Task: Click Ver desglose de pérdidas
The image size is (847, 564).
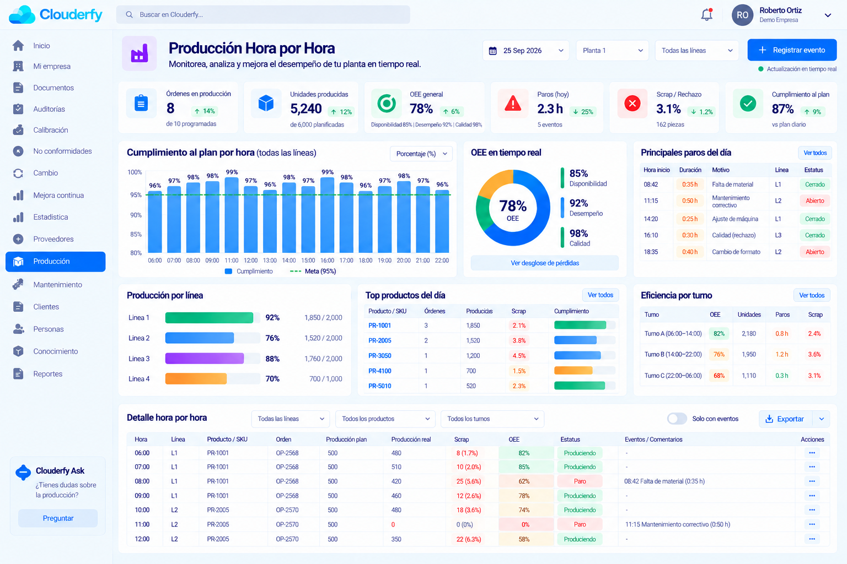Action: 545,263
